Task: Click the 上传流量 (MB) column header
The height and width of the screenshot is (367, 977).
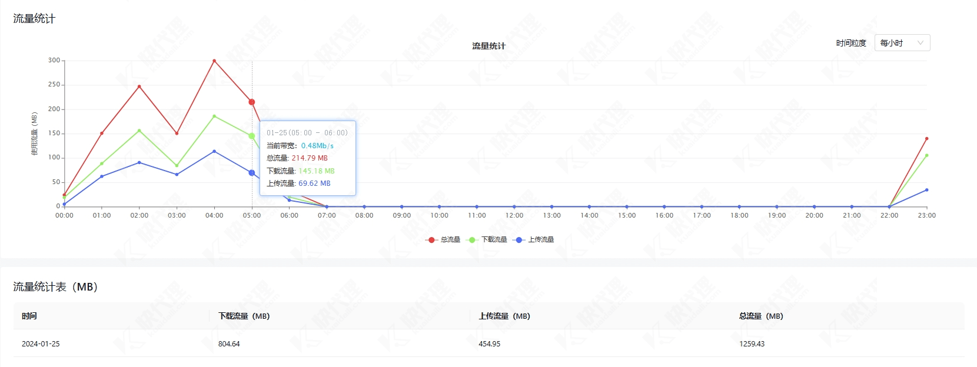Action: click(504, 316)
